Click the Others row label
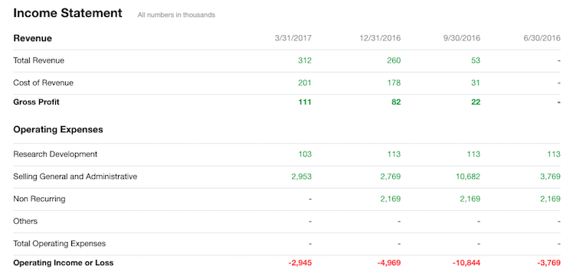 [x=25, y=221]
